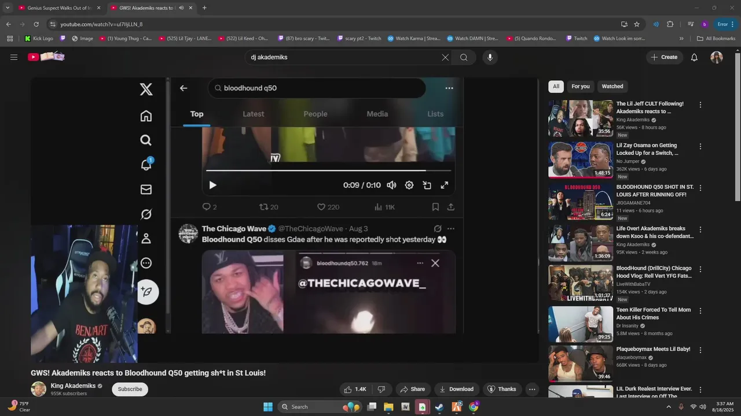This screenshot has height=416, width=741.
Task: Start voice search with the microphone
Action: [490, 57]
